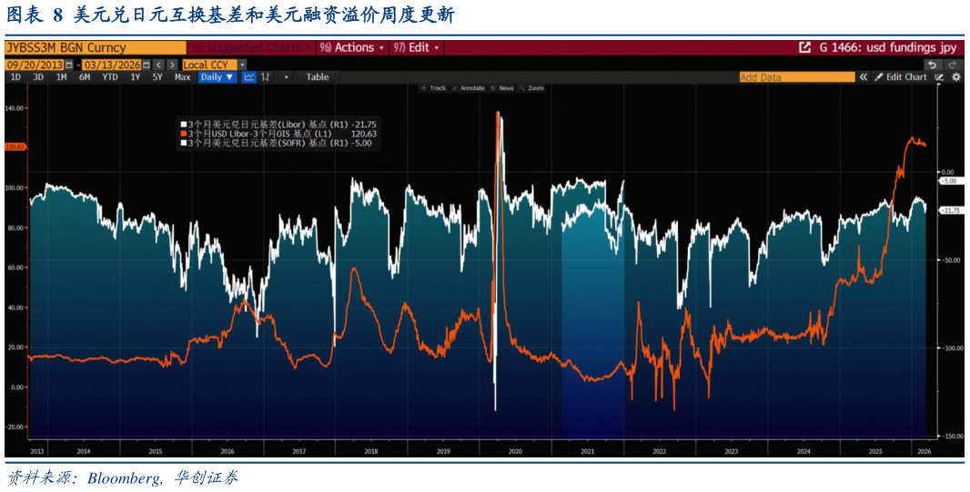Viewport: 970px width, 492px height.
Task: Toggle the orange USD Libor-OIS legend swatch
Action: click(183, 134)
